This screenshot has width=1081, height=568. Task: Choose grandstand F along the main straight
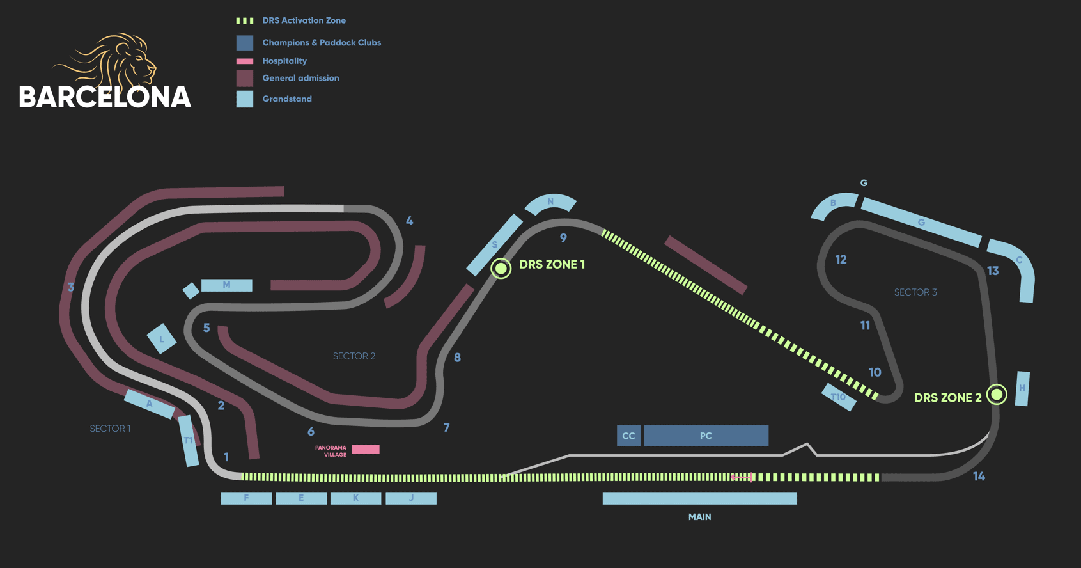tap(246, 498)
